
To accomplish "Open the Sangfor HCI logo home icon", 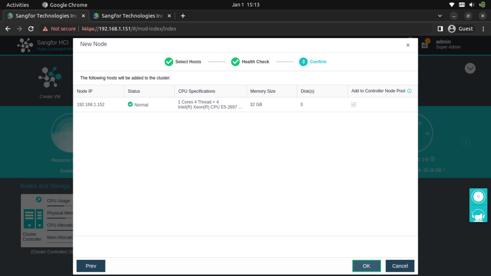I will (x=25, y=45).
